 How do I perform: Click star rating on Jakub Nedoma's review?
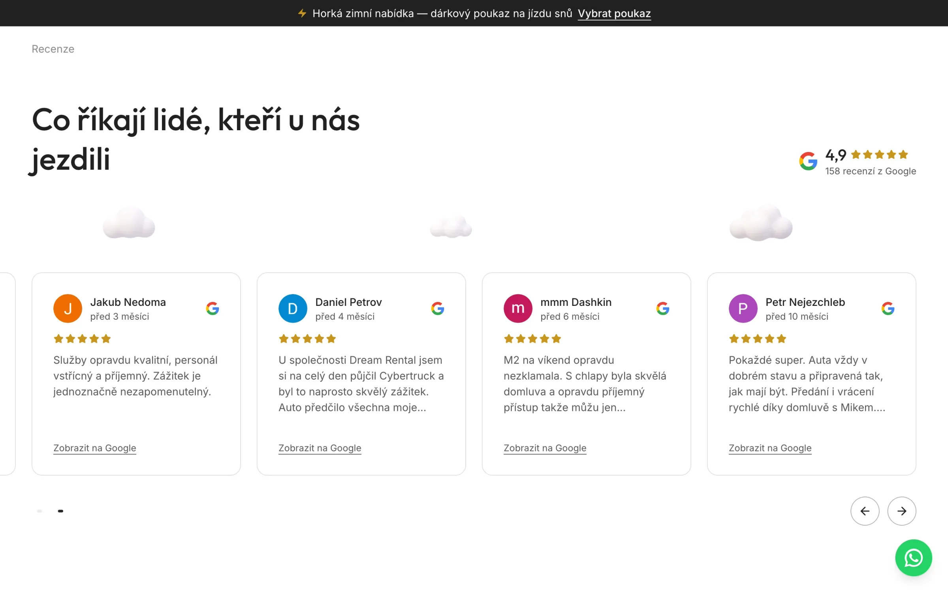pyautogui.click(x=82, y=339)
